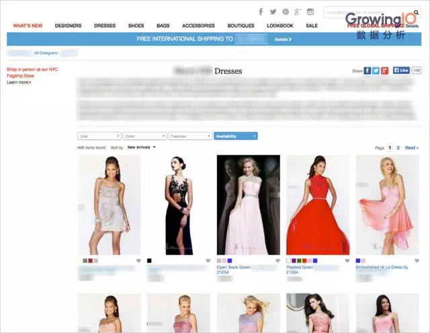Share page via red Google Plus icon

pyautogui.click(x=384, y=71)
